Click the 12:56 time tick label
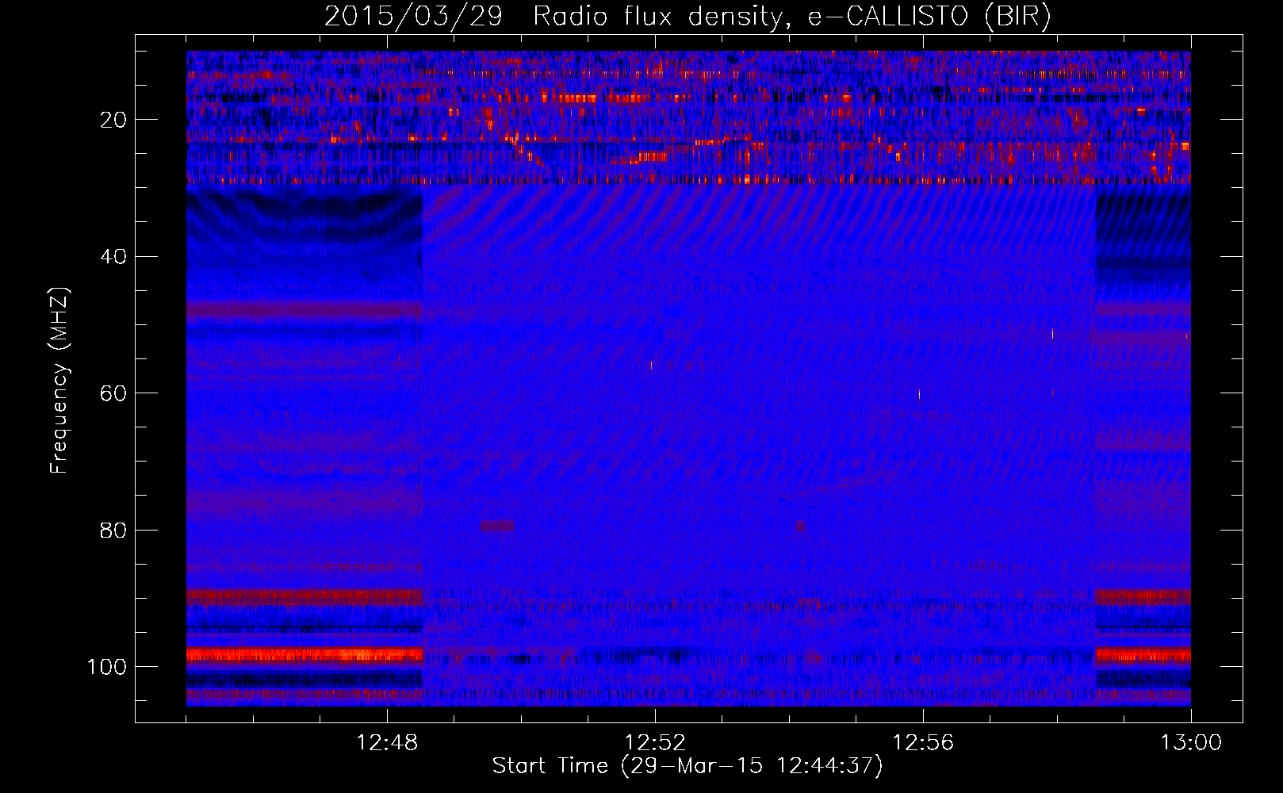The image size is (1283, 793). tap(923, 743)
